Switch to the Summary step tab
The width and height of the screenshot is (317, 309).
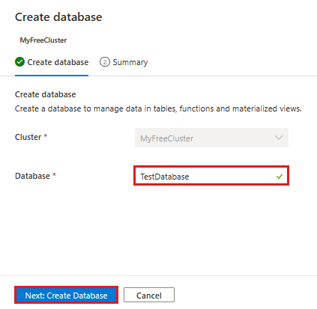(x=124, y=62)
